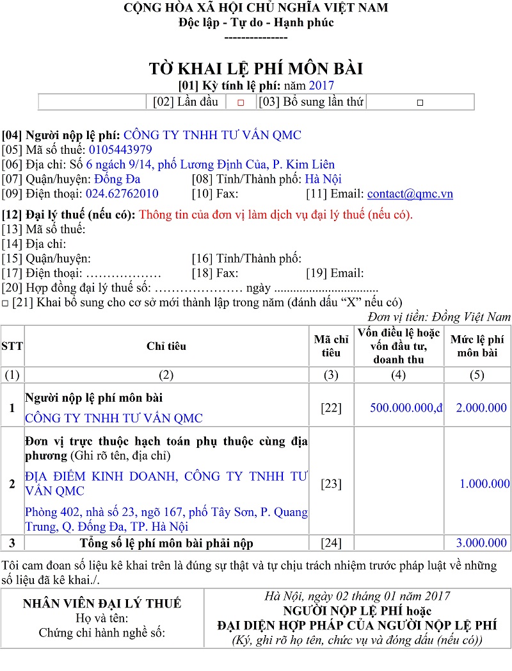Click the [14] Địa chỉ field
The height and width of the screenshot is (671, 512).
pyautogui.click(x=34, y=244)
